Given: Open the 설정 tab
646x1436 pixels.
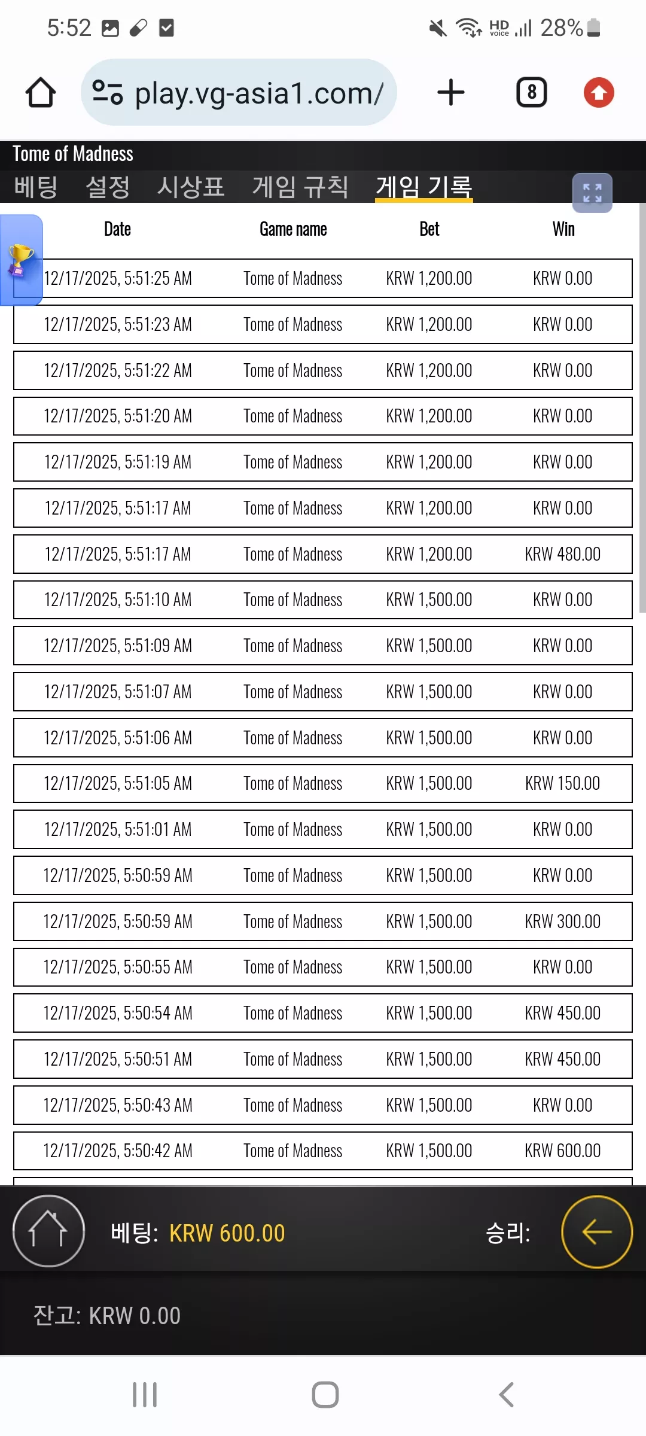Looking at the screenshot, I should (108, 187).
